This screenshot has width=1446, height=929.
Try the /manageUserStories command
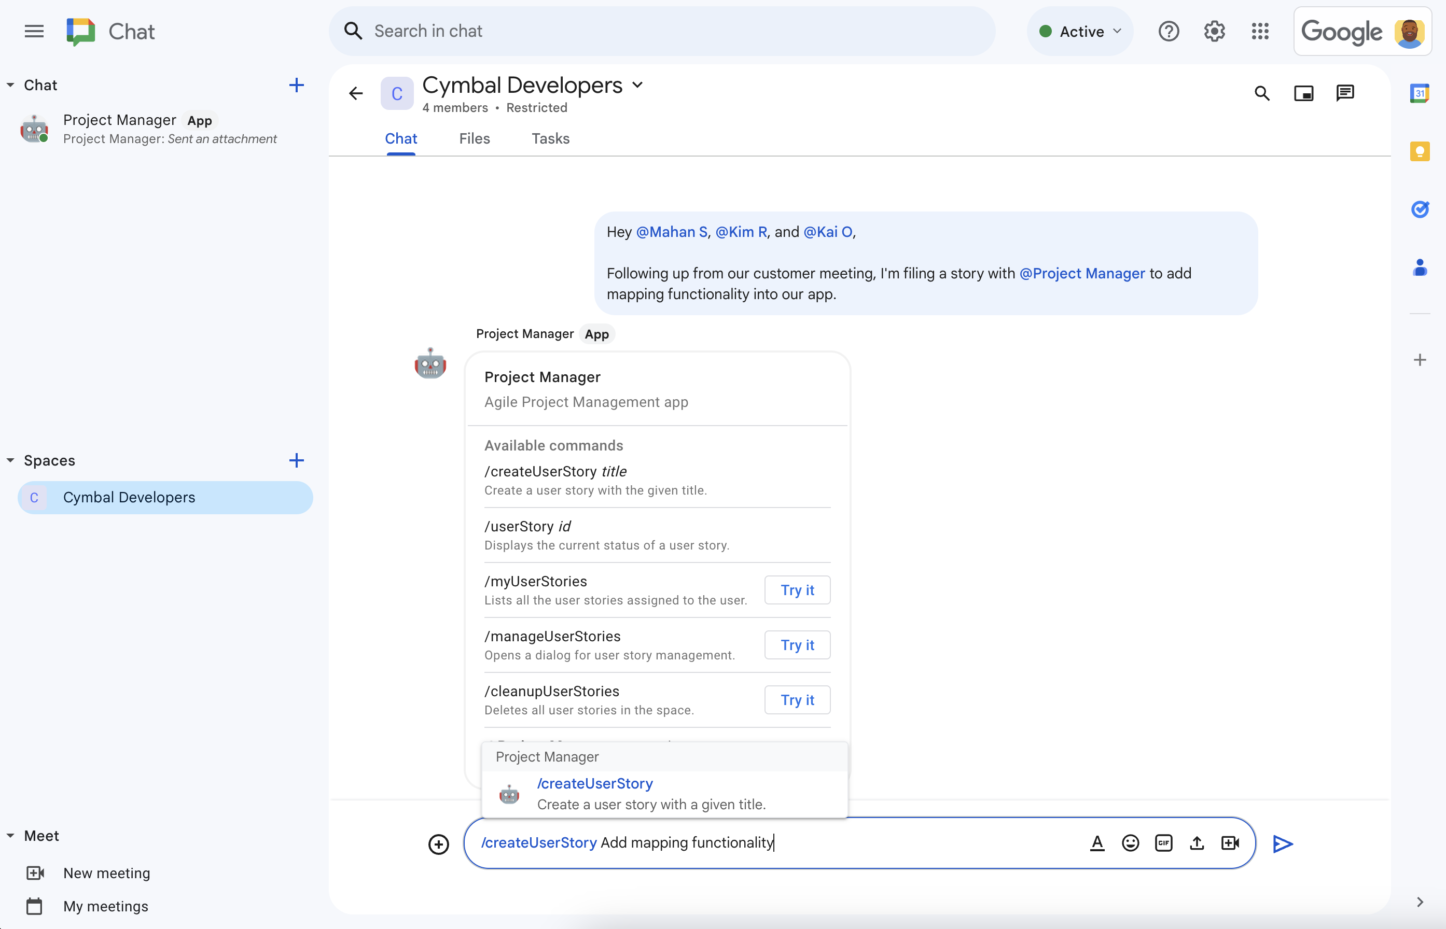pyautogui.click(x=798, y=644)
